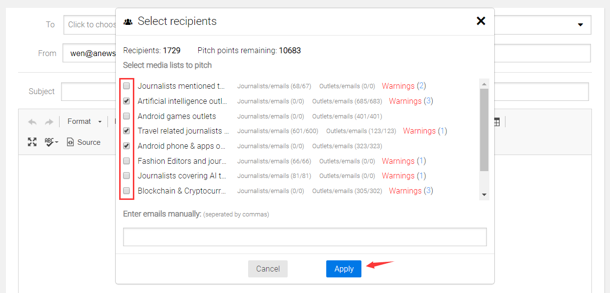This screenshot has height=293, width=610.
Task: Click the undo arrow in editor toolbar
Action: pos(32,122)
